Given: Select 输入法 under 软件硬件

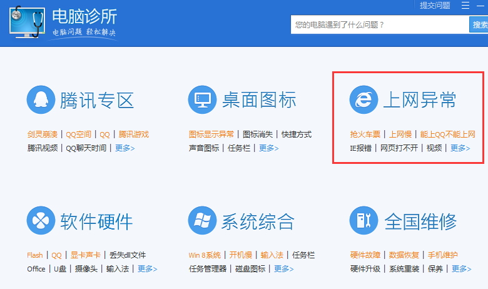Looking at the screenshot, I should [x=118, y=269].
